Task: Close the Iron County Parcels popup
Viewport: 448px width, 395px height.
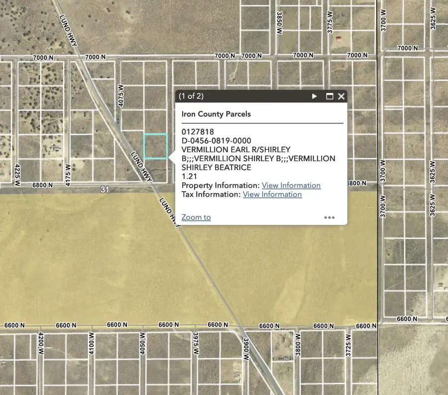Action: [341, 96]
